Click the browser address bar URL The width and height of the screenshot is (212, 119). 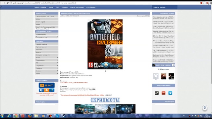44,3
